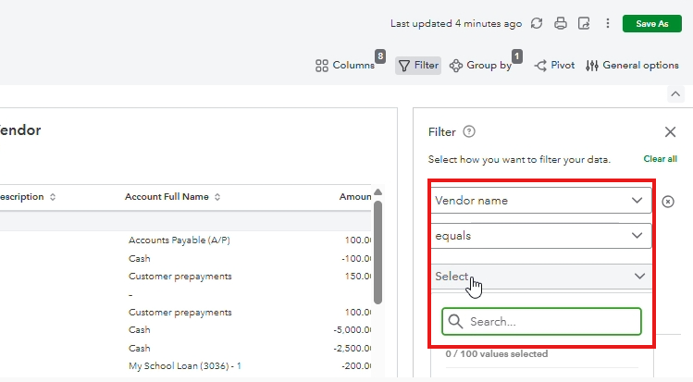This screenshot has width=693, height=382.
Task: Open the Select value dropdown
Action: (540, 276)
